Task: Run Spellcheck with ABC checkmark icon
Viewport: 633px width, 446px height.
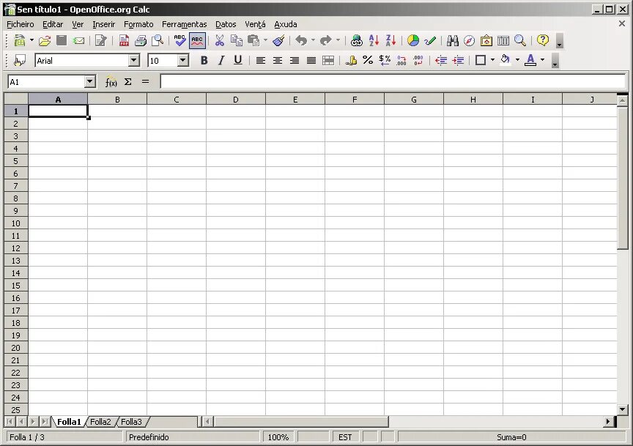Action: (179, 40)
